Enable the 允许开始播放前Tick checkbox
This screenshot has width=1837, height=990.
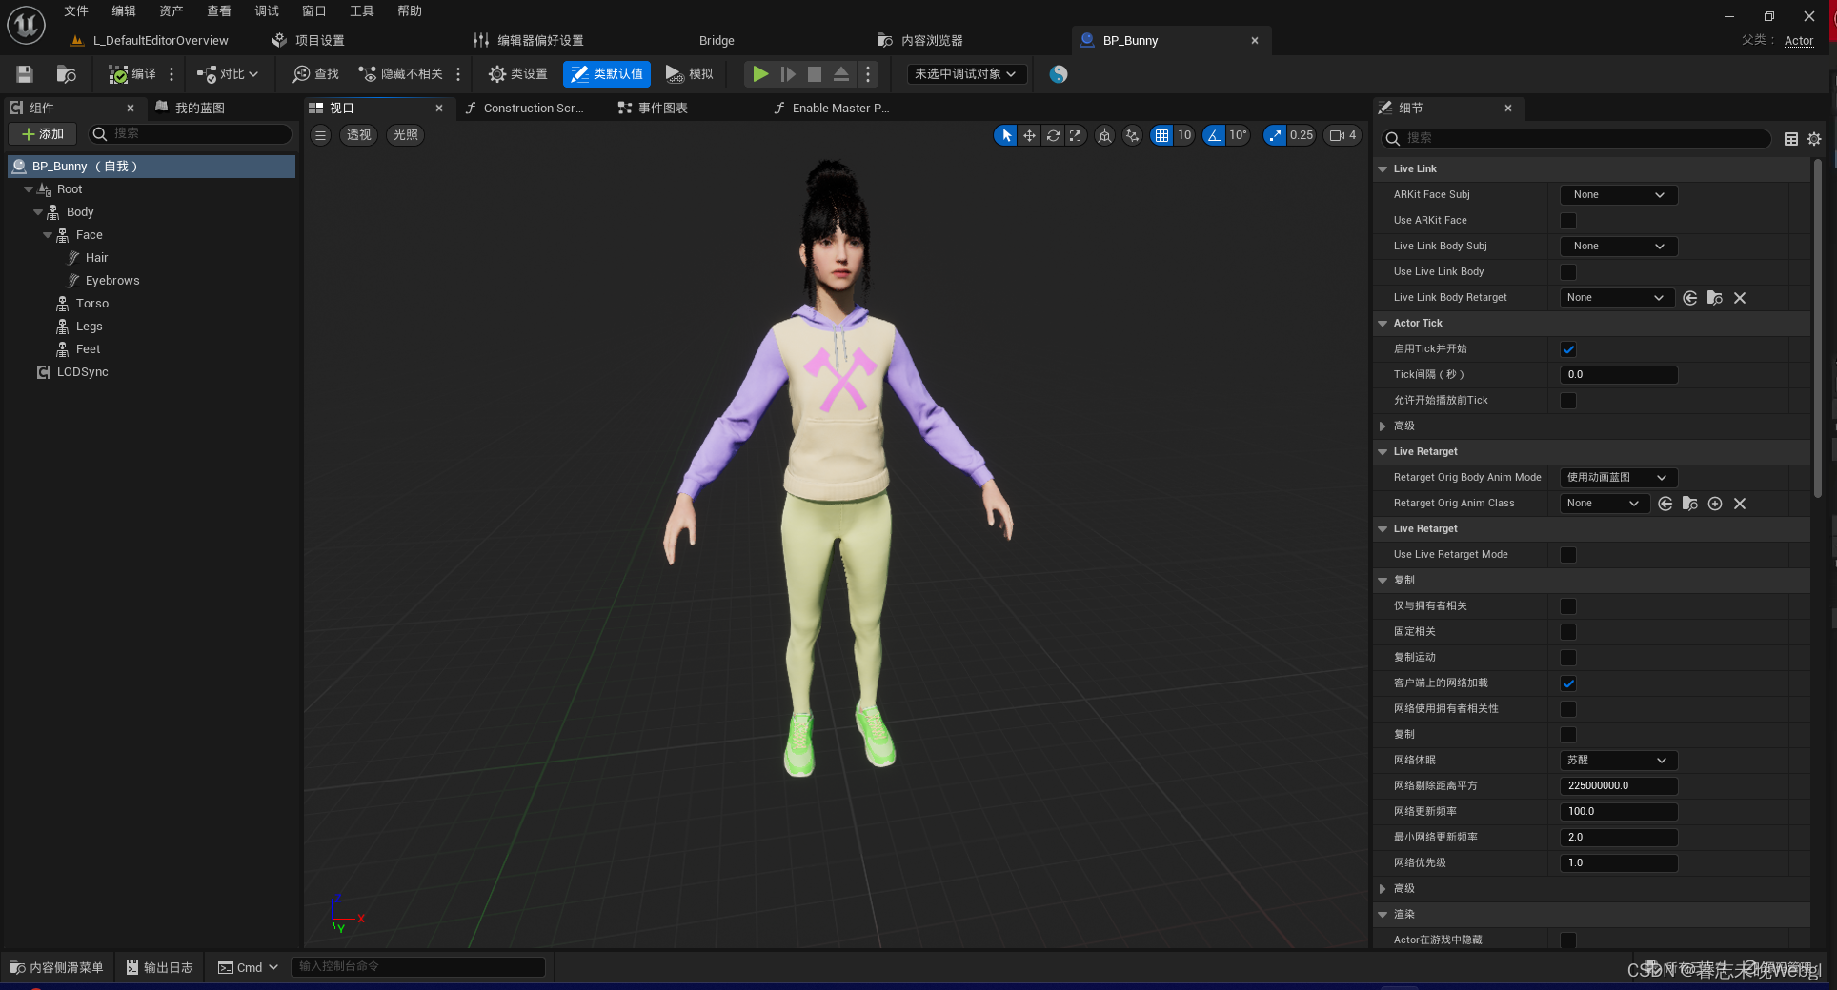1568,401
